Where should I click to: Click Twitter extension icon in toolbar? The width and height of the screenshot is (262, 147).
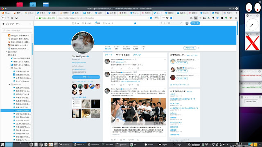217,18
